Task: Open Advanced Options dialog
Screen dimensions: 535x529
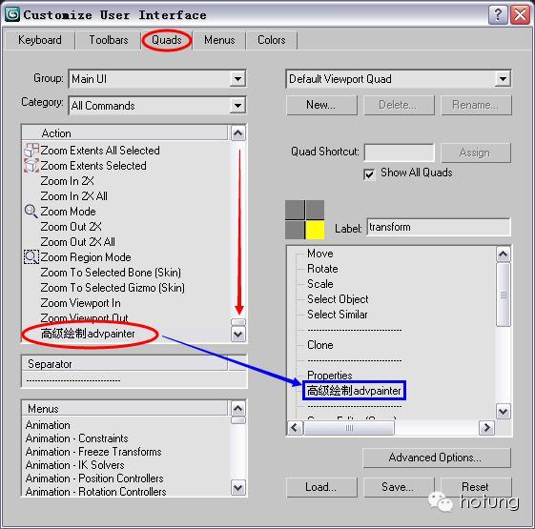Action: coord(437,458)
